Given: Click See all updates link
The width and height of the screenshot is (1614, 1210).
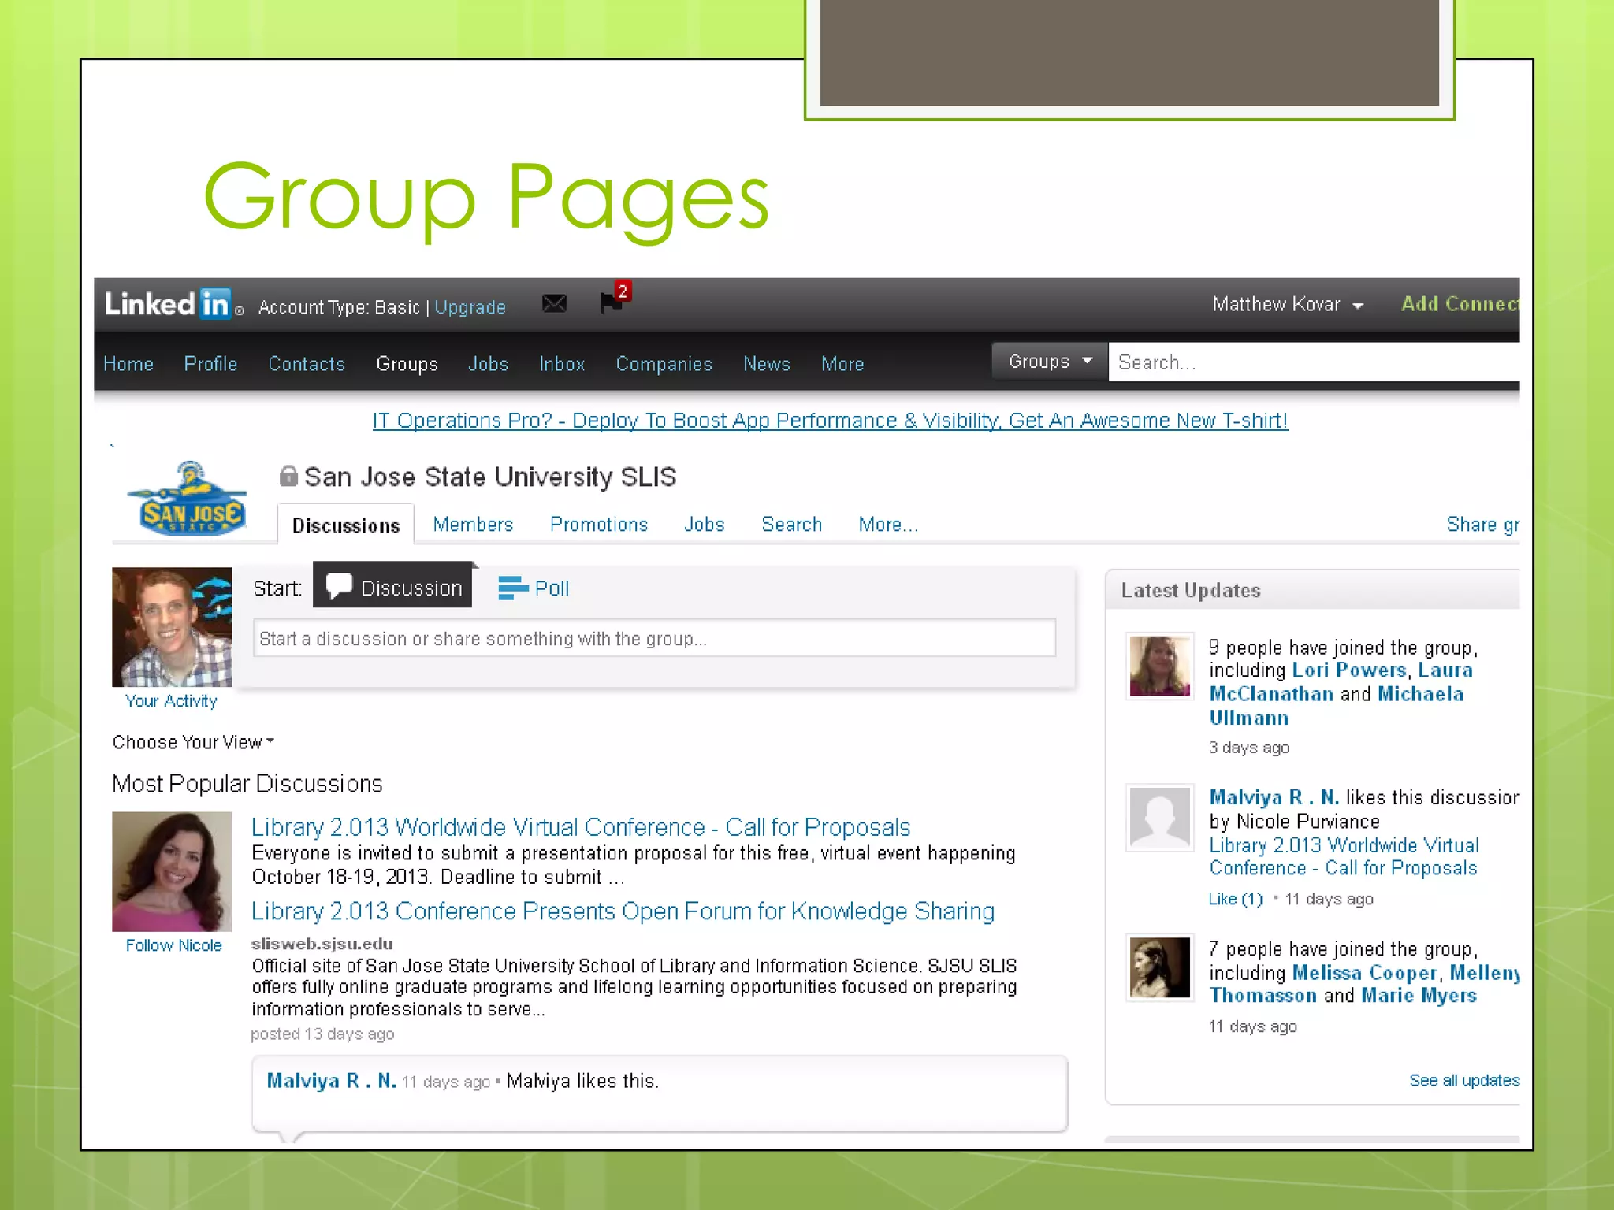Looking at the screenshot, I should point(1464,1080).
